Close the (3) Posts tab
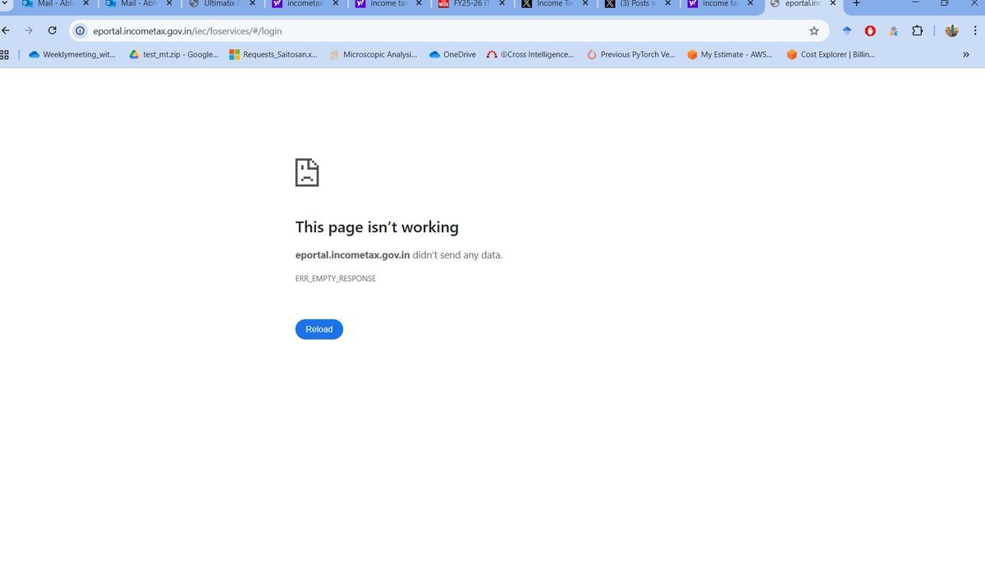 [668, 3]
